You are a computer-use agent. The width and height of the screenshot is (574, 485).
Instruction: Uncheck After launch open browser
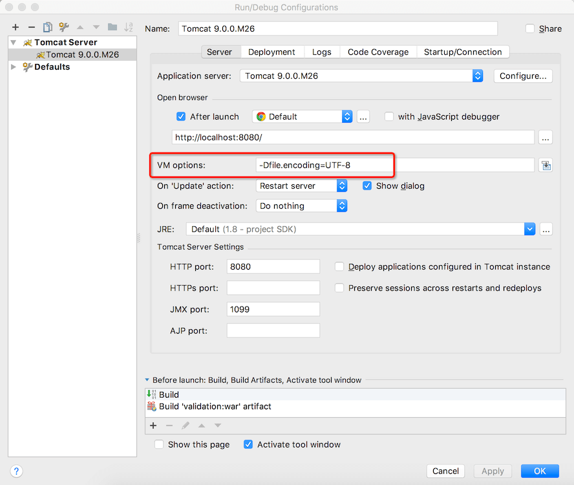coord(181,116)
